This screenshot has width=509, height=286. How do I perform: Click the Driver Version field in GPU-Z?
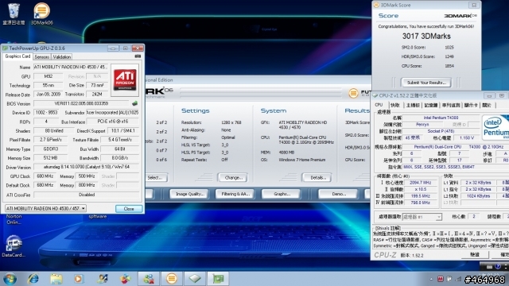pyautogui.click(x=87, y=168)
